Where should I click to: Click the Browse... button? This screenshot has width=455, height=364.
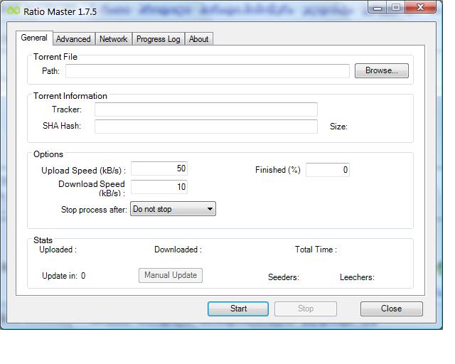pos(382,70)
